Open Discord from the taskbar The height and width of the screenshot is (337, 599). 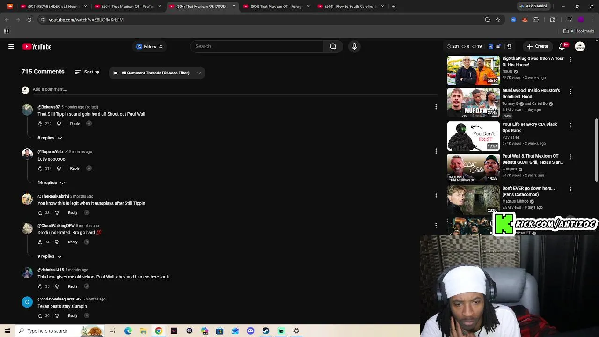coord(250,331)
